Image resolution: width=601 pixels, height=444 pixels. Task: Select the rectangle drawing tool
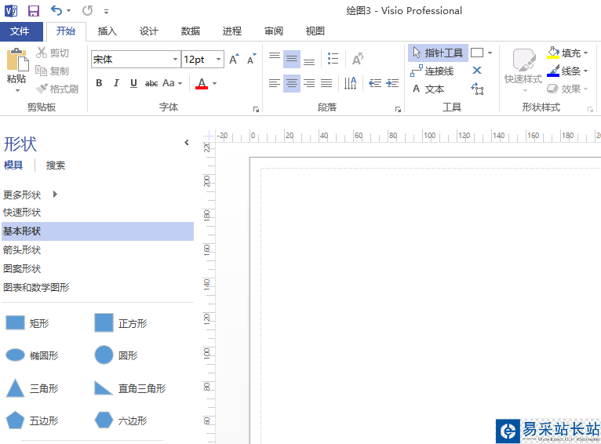(x=477, y=53)
